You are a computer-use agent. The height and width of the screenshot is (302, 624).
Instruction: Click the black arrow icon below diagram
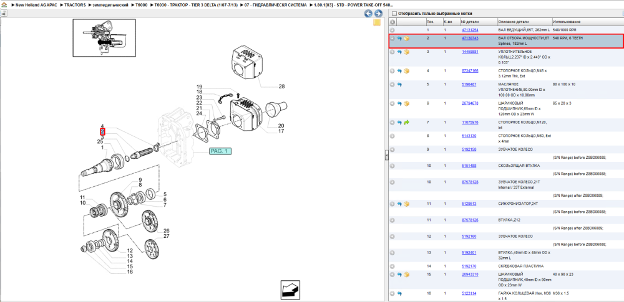(x=290, y=290)
